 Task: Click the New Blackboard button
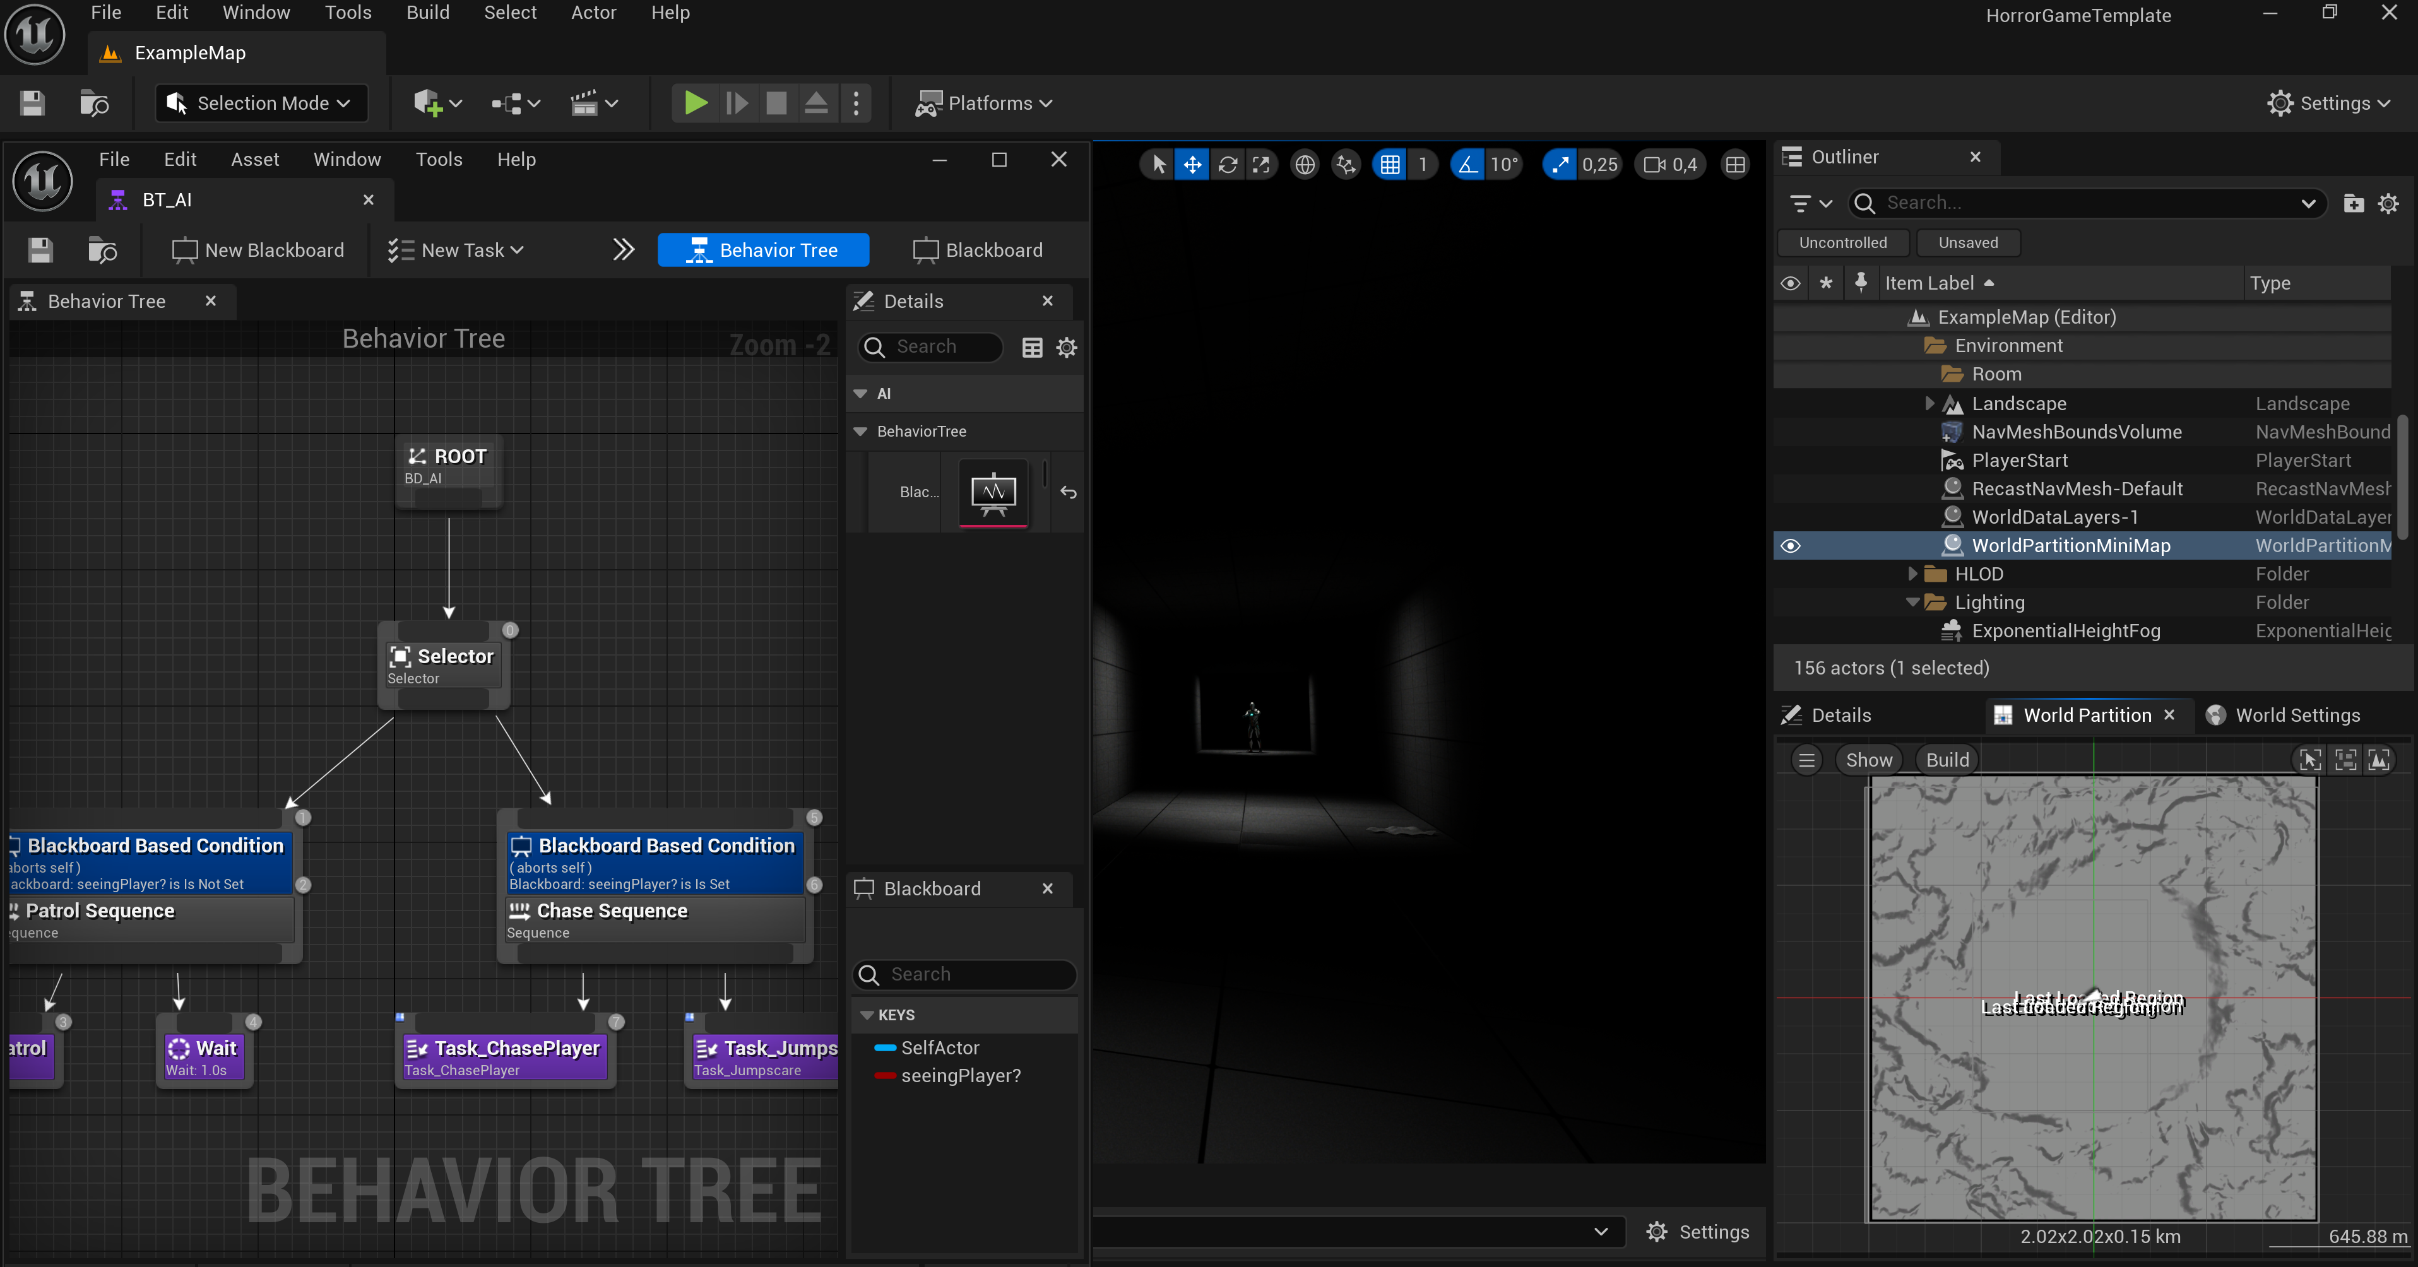pos(258,250)
